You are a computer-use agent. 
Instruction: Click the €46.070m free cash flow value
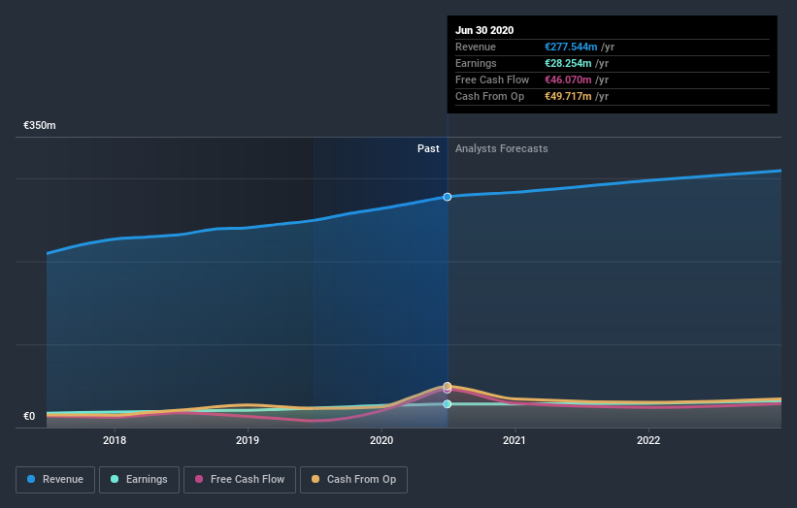coord(568,79)
